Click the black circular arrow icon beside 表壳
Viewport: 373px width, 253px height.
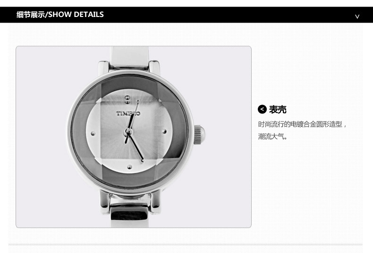pyautogui.click(x=262, y=109)
